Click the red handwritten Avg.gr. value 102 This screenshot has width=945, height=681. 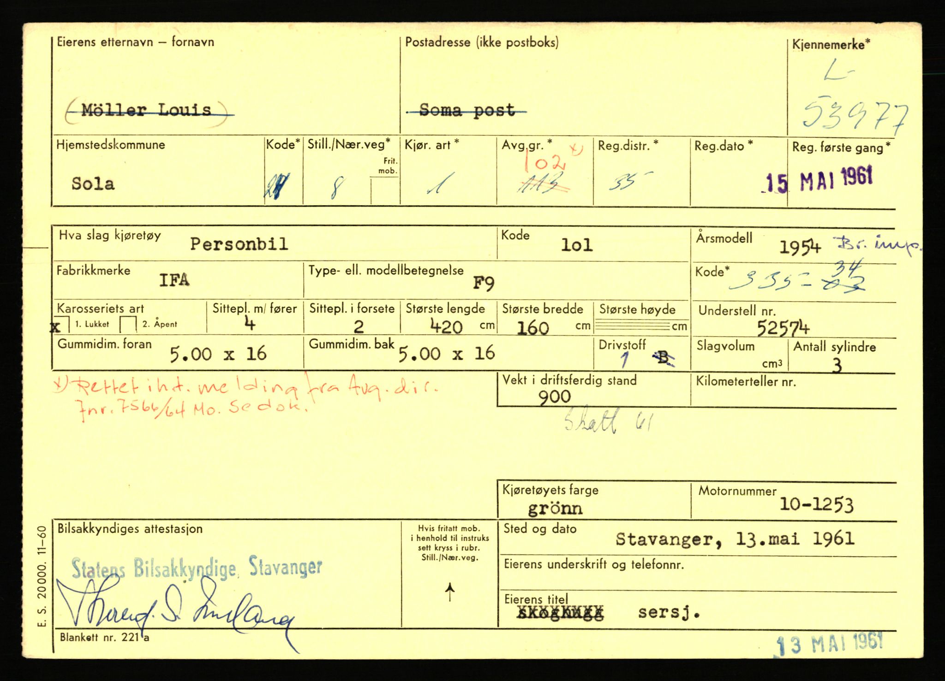coord(544,164)
